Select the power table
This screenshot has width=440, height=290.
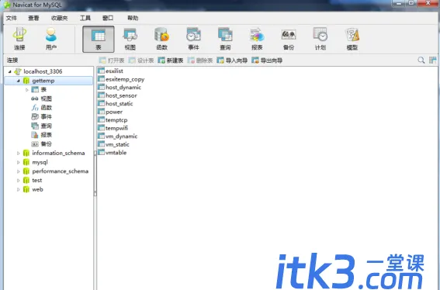pyautogui.click(x=110, y=112)
